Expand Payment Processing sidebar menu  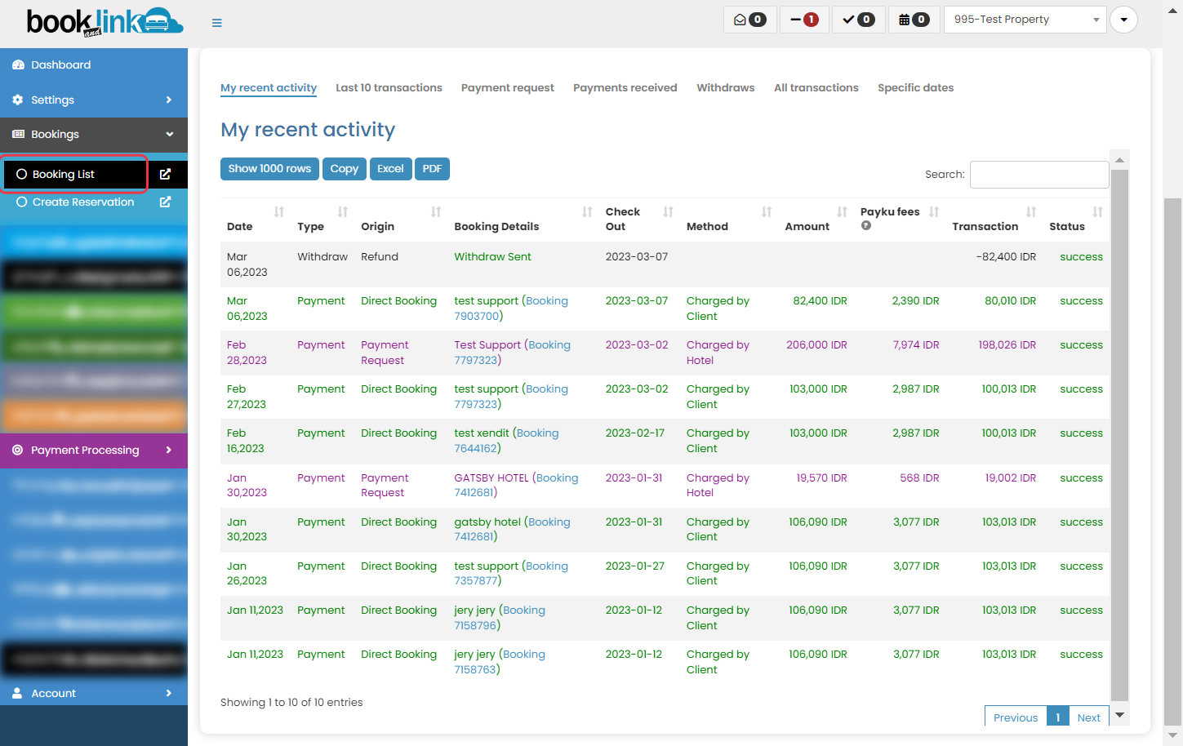click(94, 450)
